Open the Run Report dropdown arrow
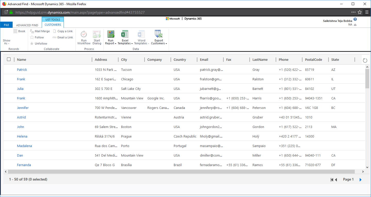The width and height of the screenshot is (371, 197). coord(115,44)
